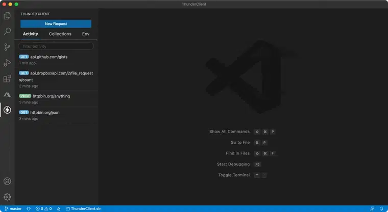Select the Thunder Client lightning icon
Image resolution: width=388 pixels, height=212 pixels.
pos(7,110)
